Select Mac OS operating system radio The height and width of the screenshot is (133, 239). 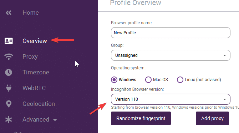click(x=148, y=80)
